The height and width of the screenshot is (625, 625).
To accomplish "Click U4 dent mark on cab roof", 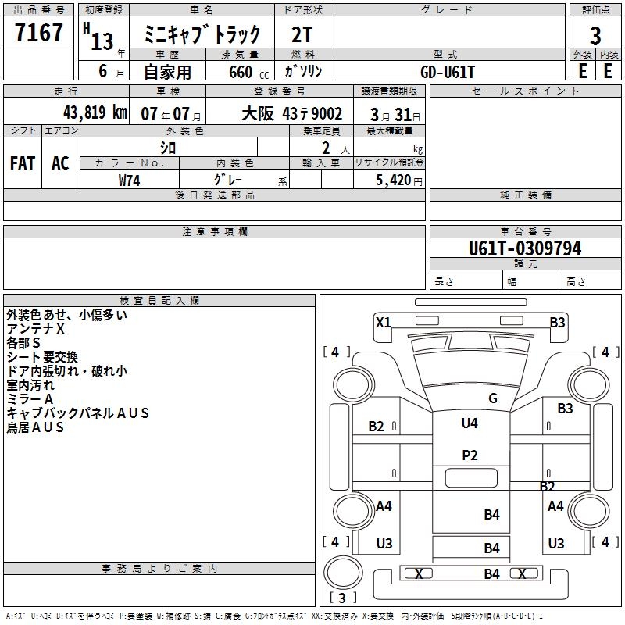I will coord(470,423).
